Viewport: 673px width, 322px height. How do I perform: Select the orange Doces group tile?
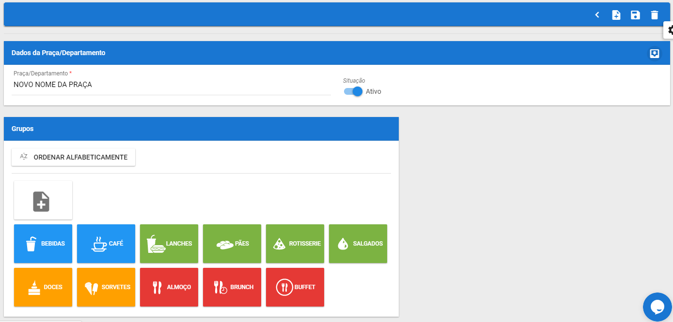(43, 287)
